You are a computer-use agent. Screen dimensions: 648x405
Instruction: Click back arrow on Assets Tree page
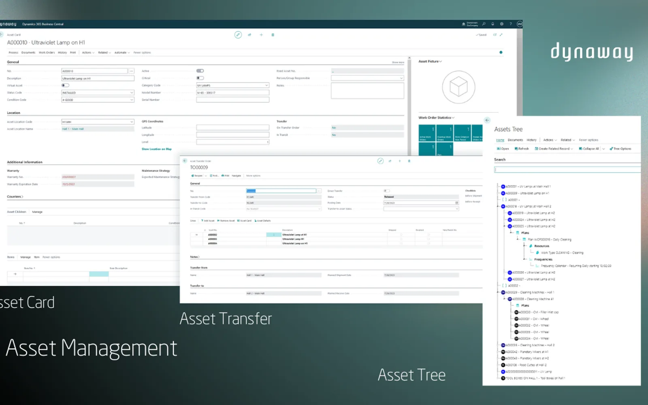coord(487,120)
